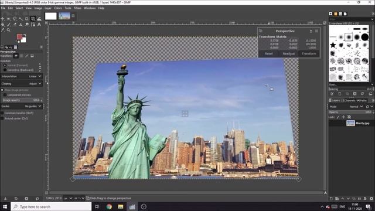Viewport: 375px width, 211px height.
Task: Toggle lock position and size icon
Action: [343, 117]
